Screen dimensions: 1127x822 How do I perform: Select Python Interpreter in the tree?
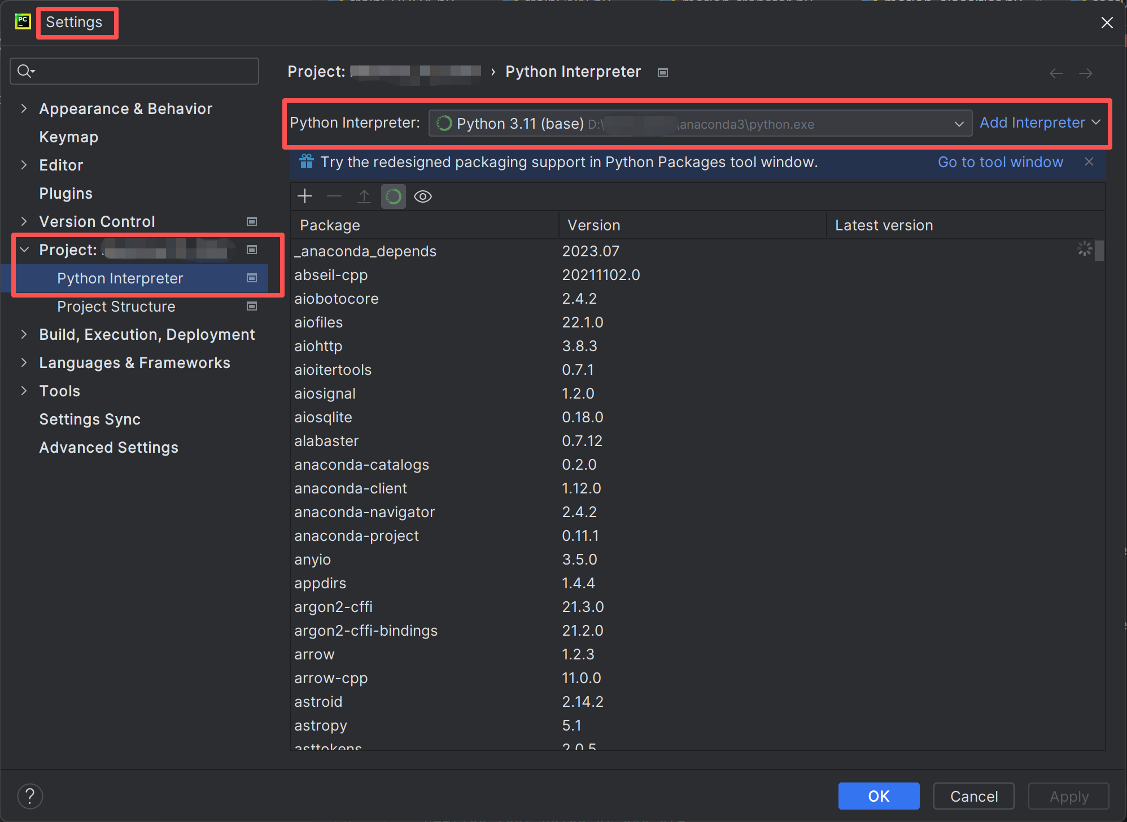(x=120, y=278)
